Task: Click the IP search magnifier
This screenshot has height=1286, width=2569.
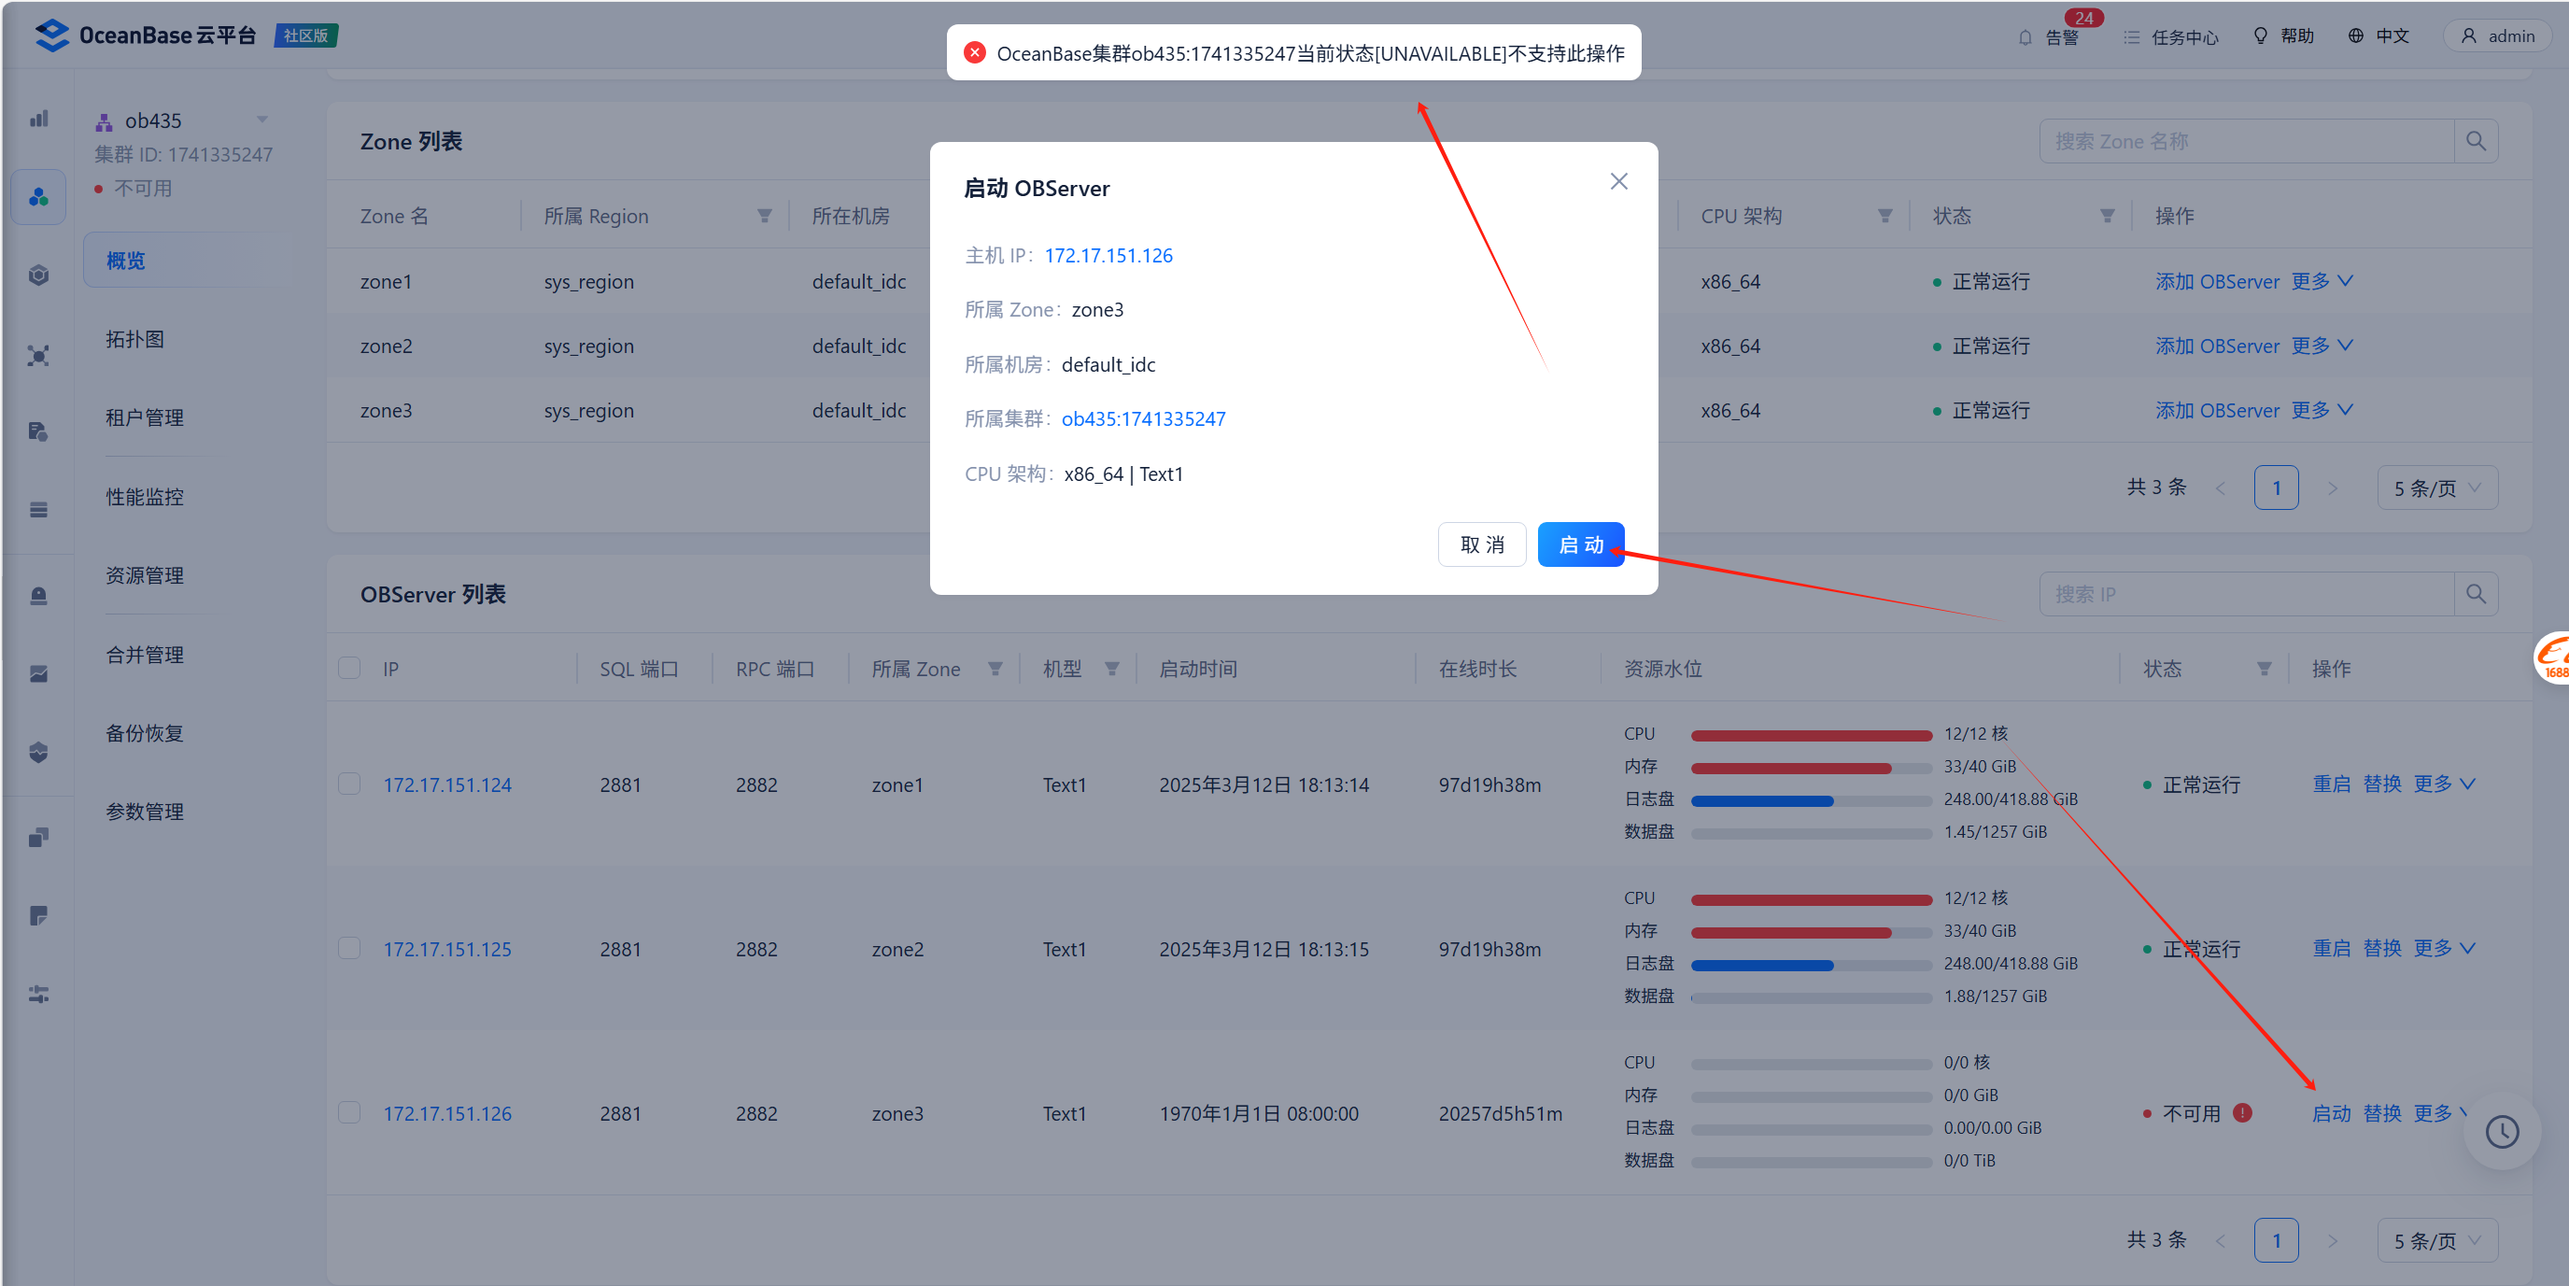Action: pyautogui.click(x=2476, y=595)
